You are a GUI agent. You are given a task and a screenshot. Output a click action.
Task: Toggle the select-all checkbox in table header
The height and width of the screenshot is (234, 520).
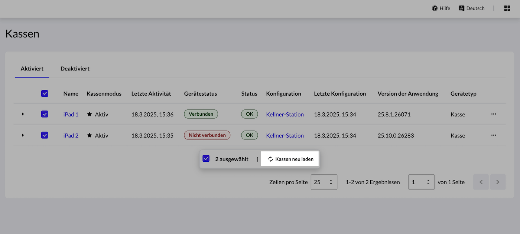point(45,93)
